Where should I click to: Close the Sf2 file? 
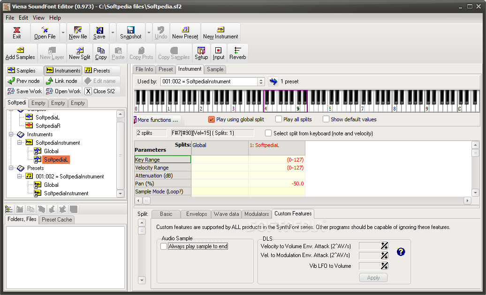tap(100, 91)
